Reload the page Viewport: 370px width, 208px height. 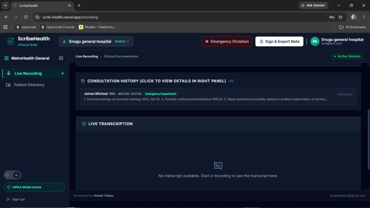click(26, 17)
